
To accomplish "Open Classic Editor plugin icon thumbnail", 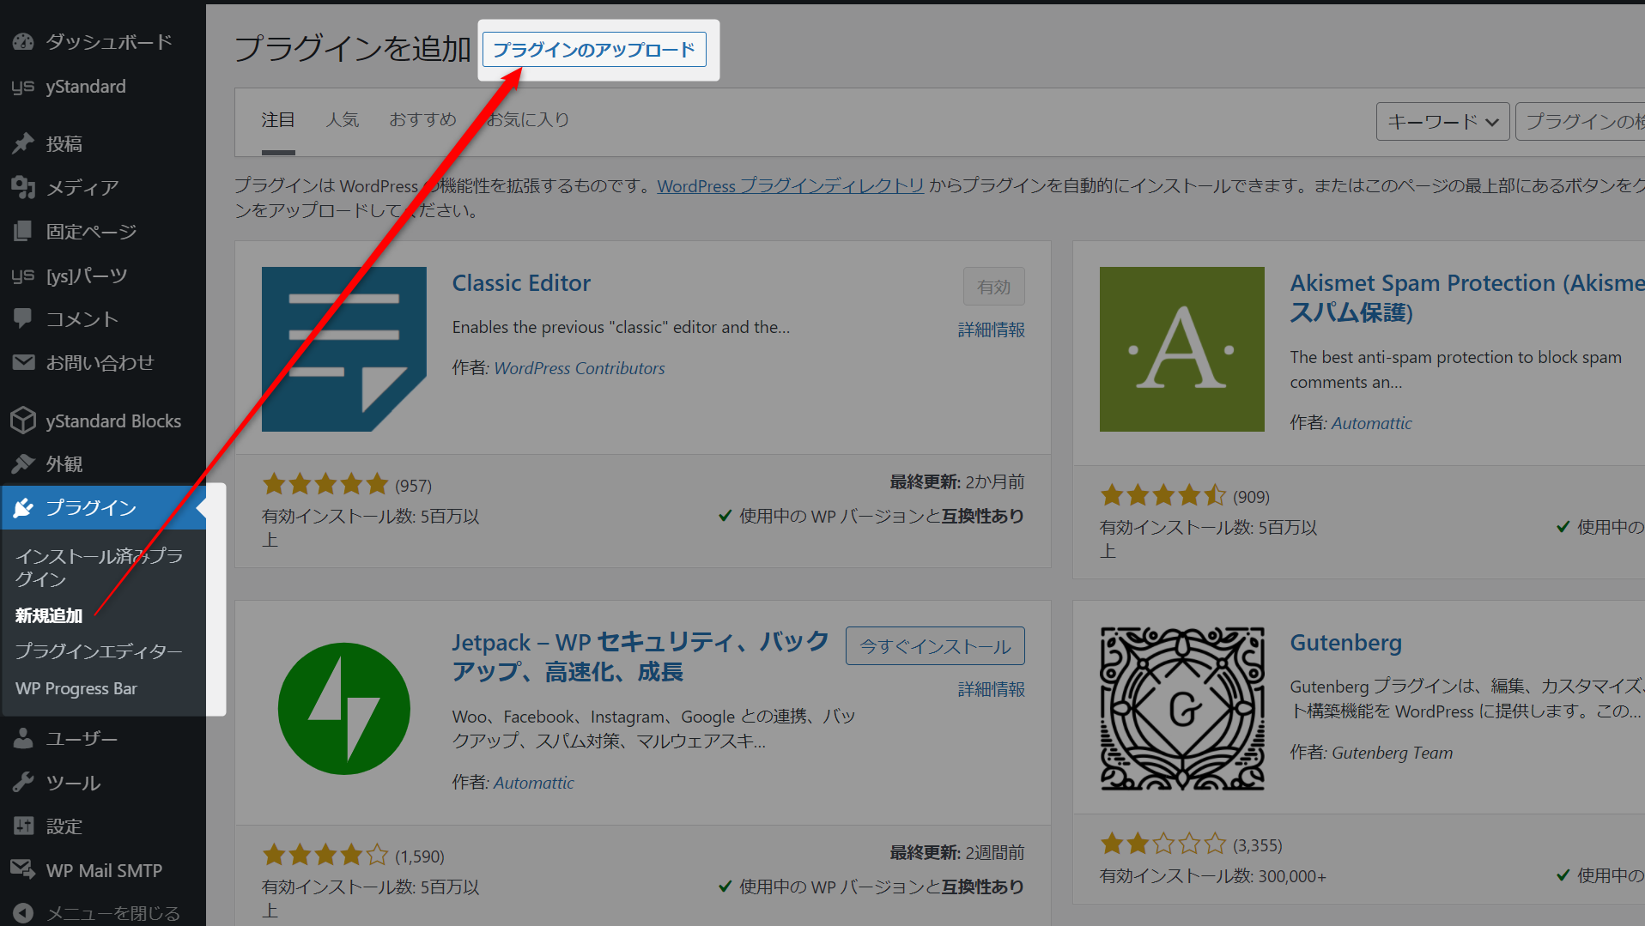I will (344, 349).
